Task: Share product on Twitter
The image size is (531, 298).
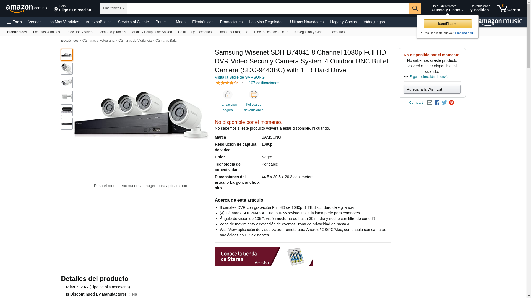Action: [444, 103]
